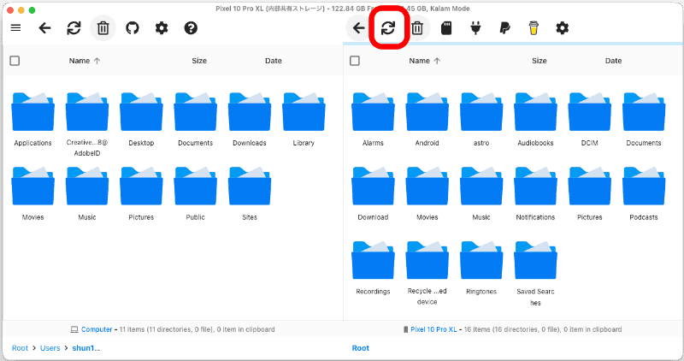Image resolution: width=684 pixels, height=361 pixels.
Task: Select the Desktop folder
Action: (x=141, y=112)
